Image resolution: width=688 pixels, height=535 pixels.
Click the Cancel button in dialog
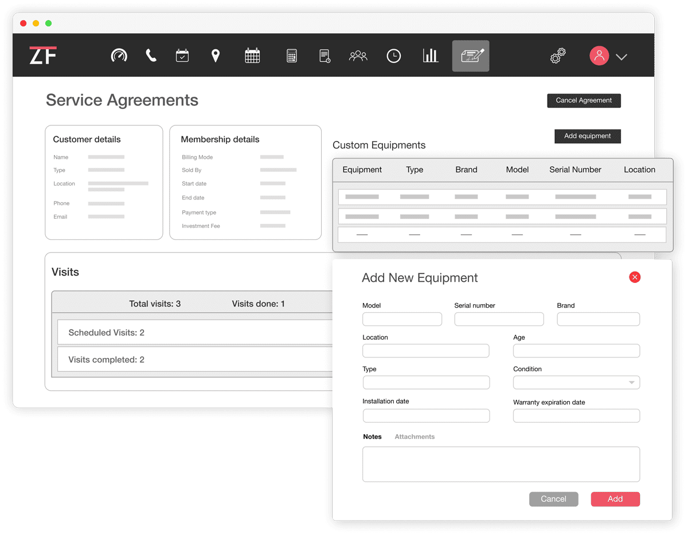[x=553, y=499]
